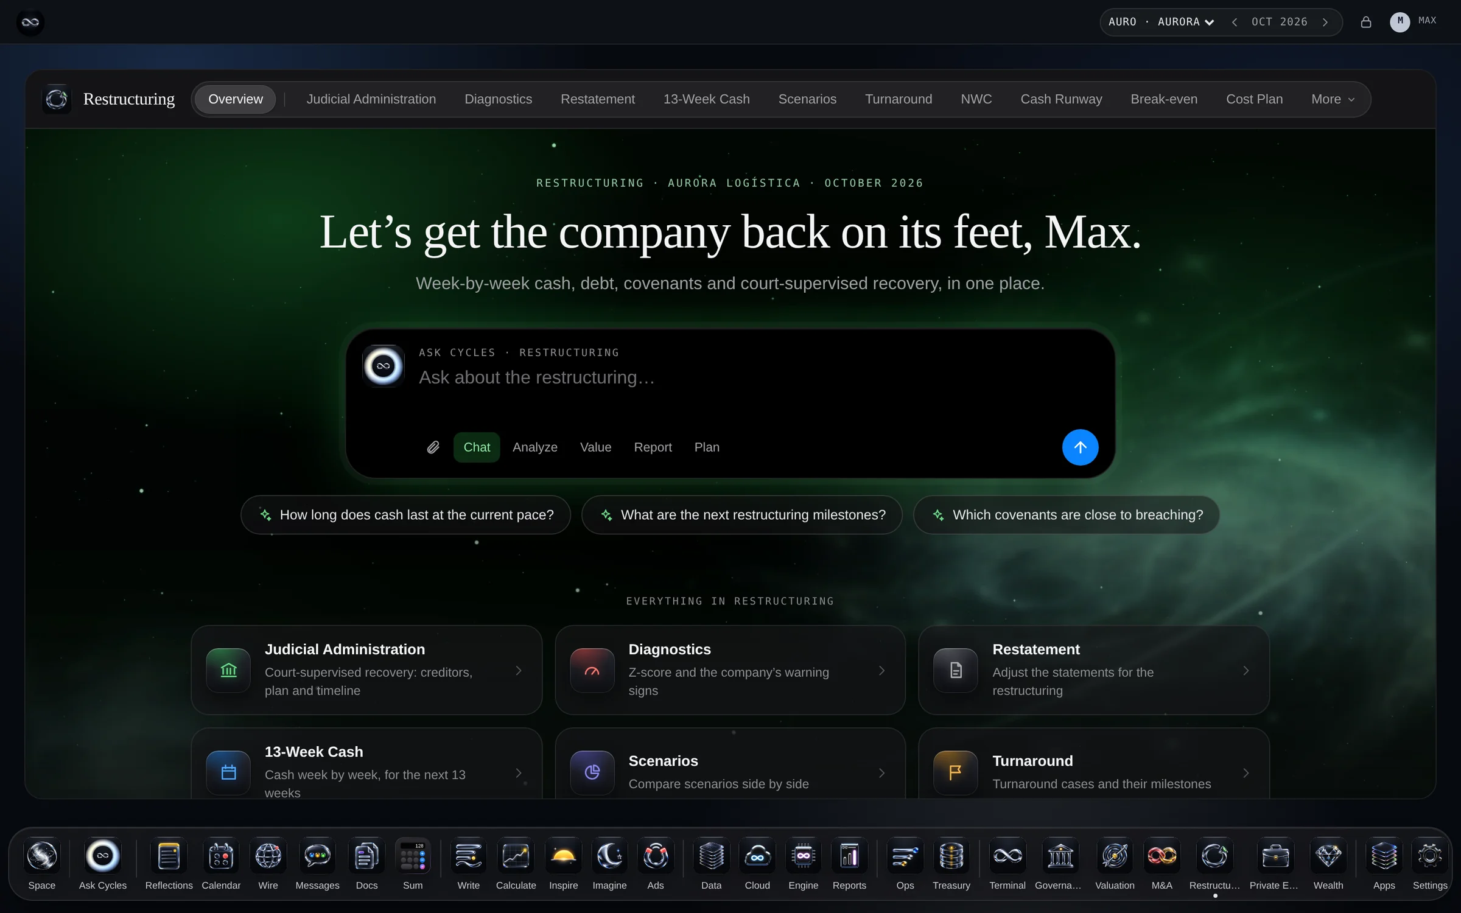1461x913 pixels.
Task: Open the Max user profile avatar
Action: coord(1400,22)
